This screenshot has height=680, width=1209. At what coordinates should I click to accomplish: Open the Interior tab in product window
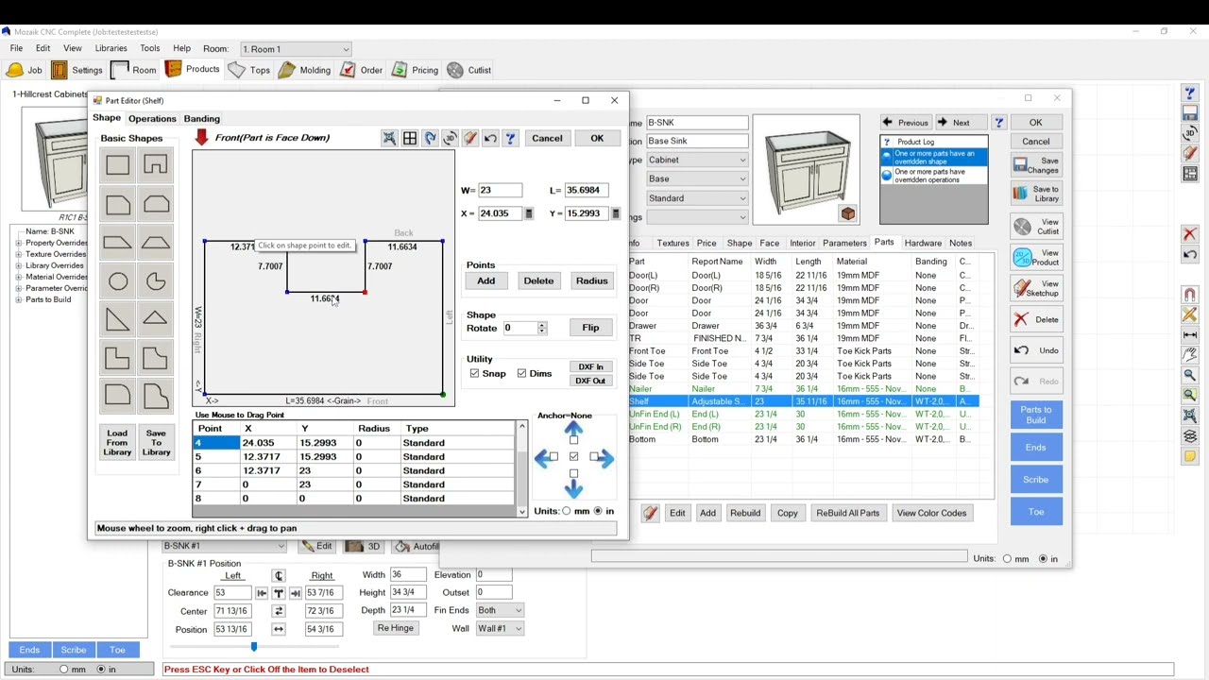802,243
